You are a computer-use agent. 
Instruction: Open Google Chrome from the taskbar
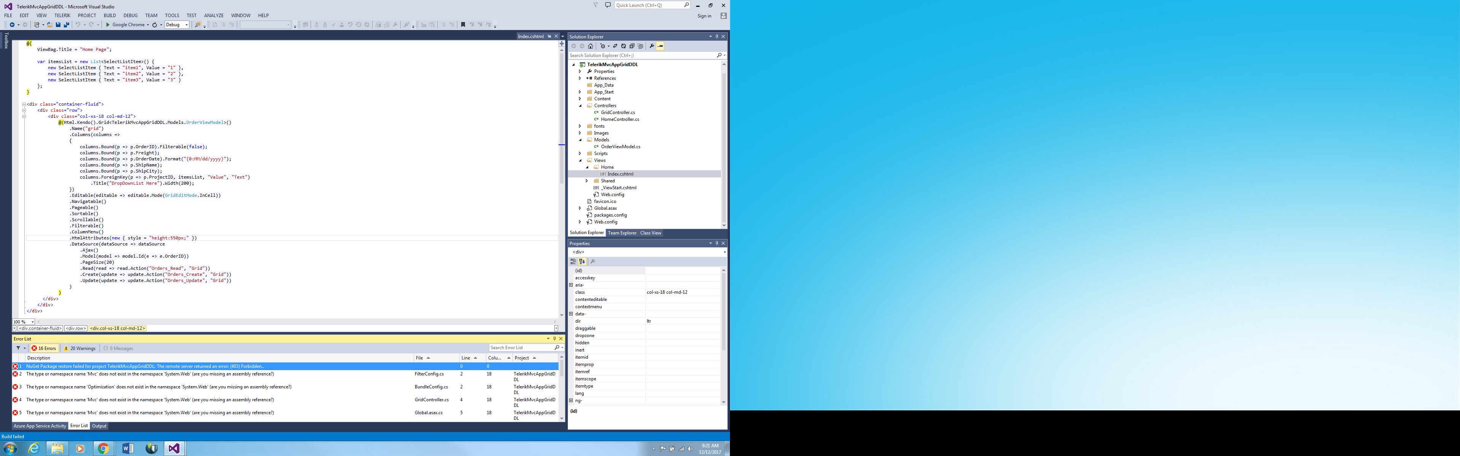pos(103,448)
